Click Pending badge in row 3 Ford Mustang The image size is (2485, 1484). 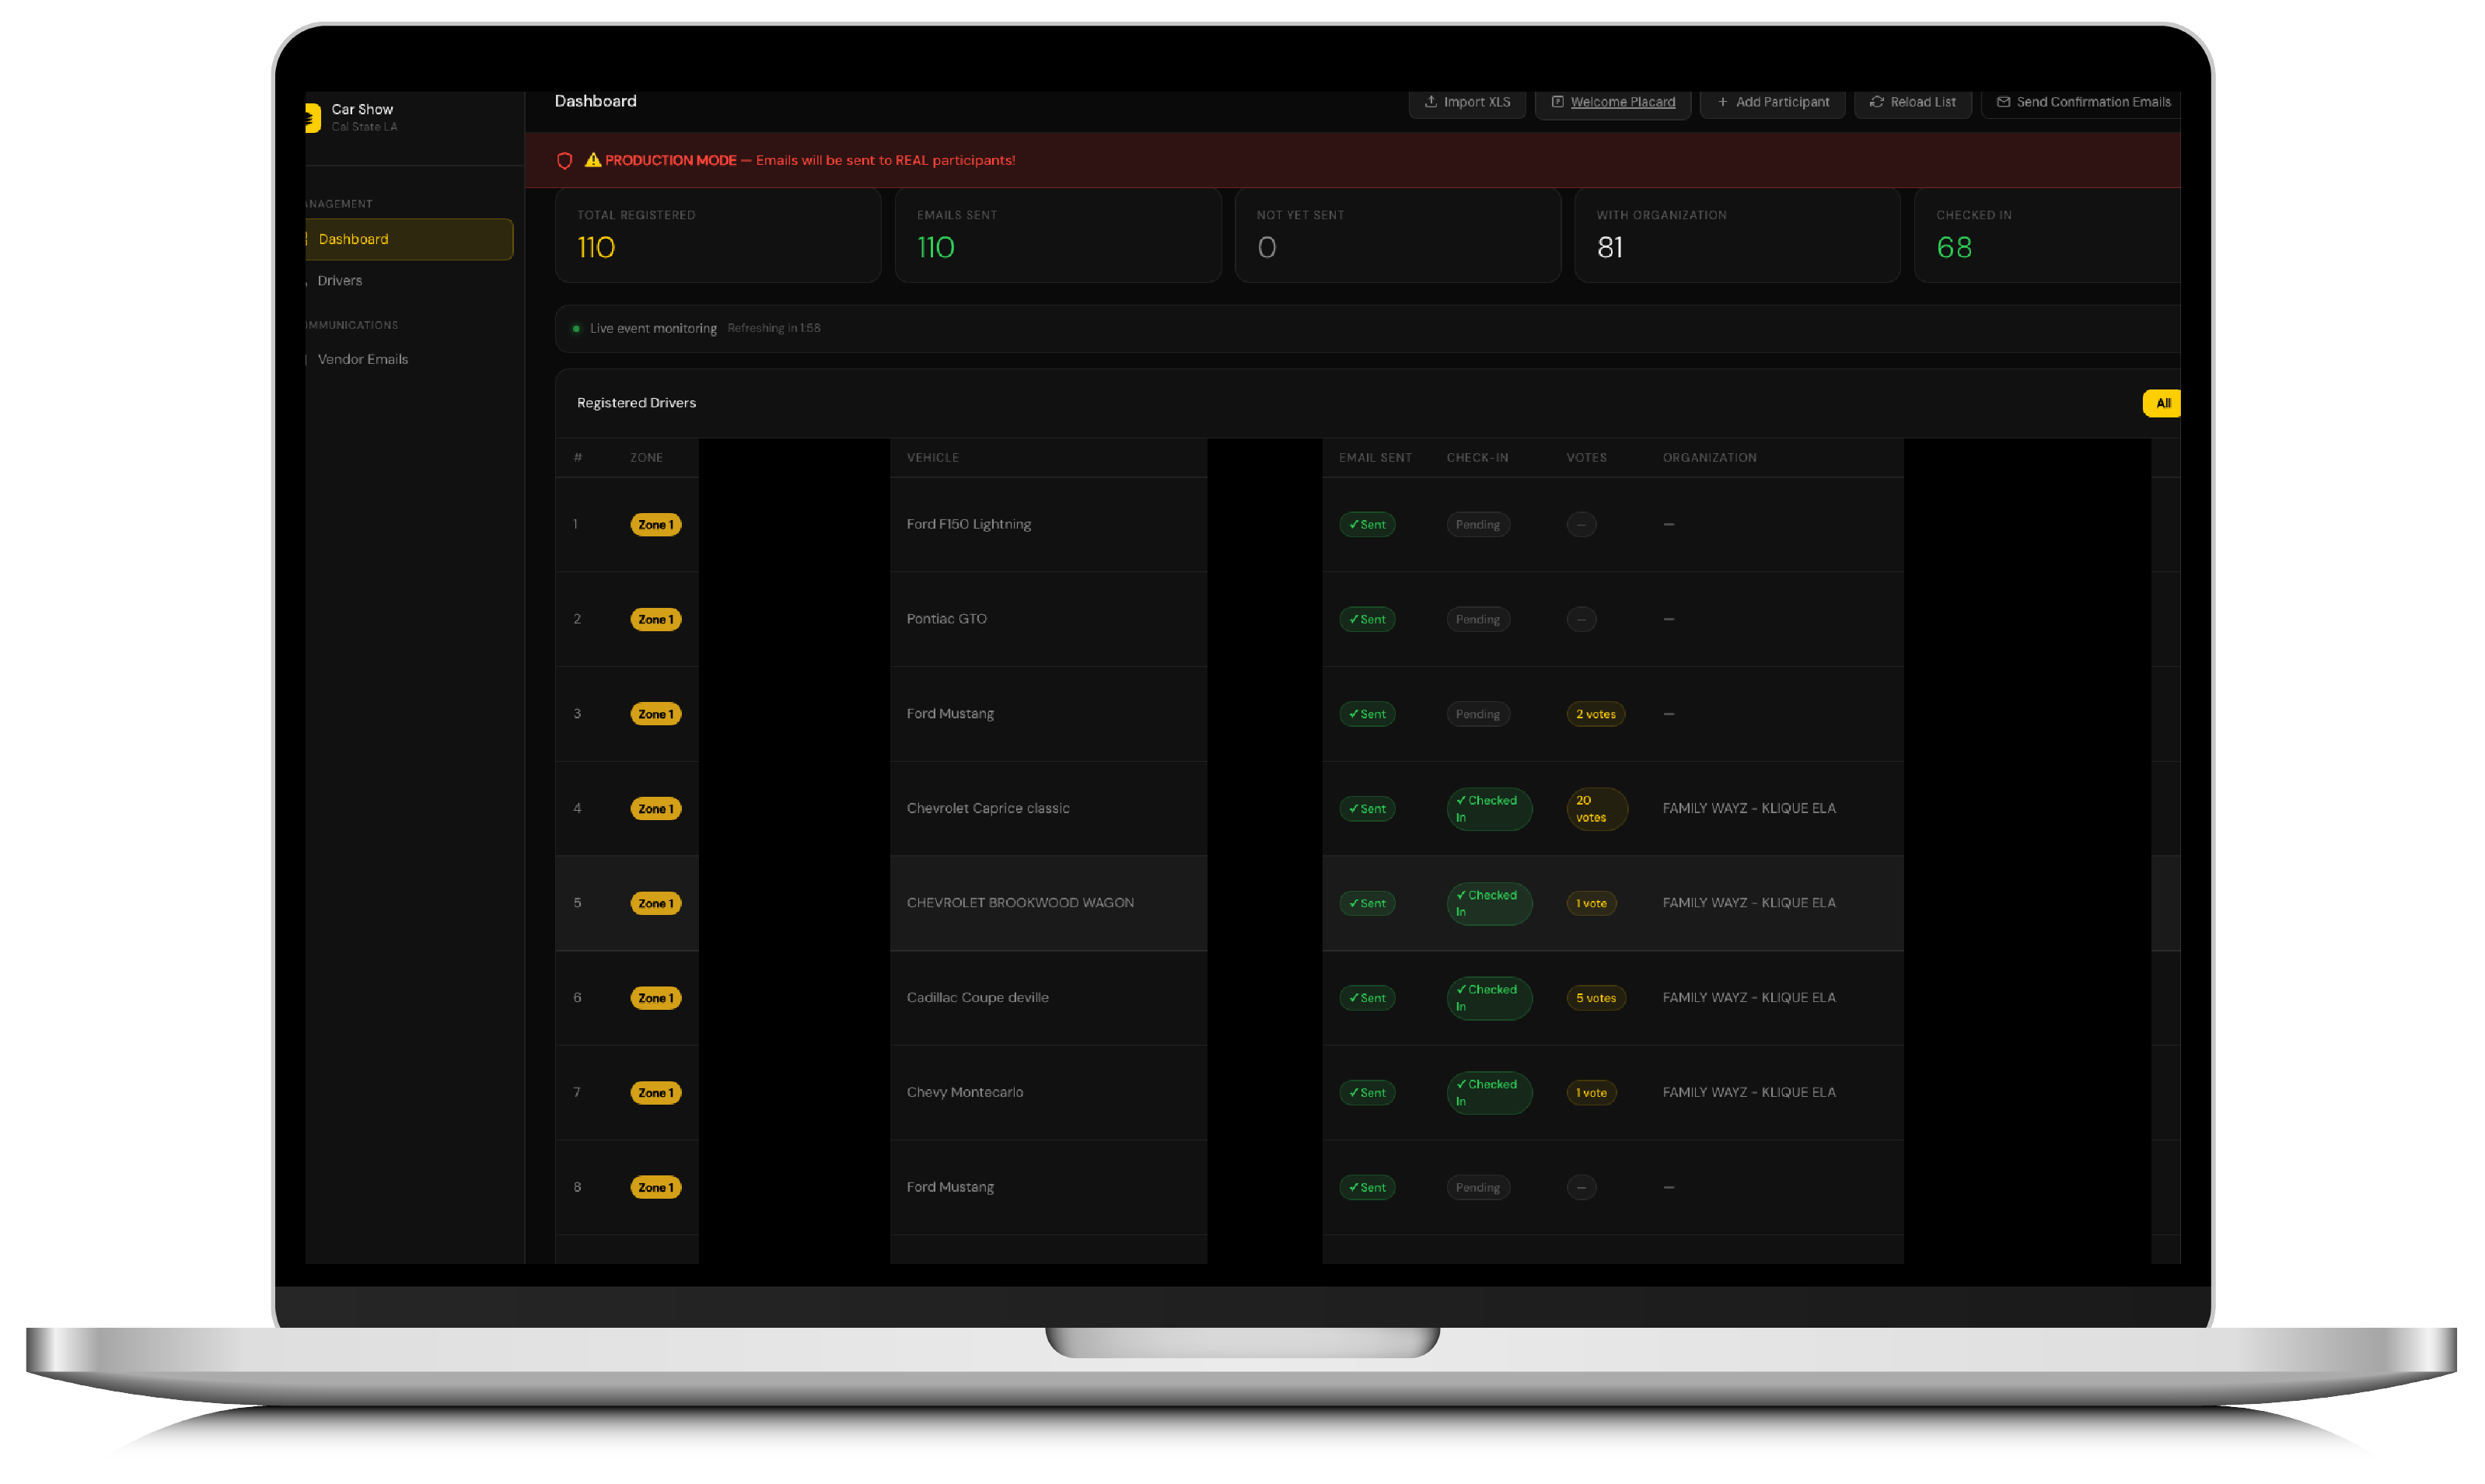(1478, 714)
